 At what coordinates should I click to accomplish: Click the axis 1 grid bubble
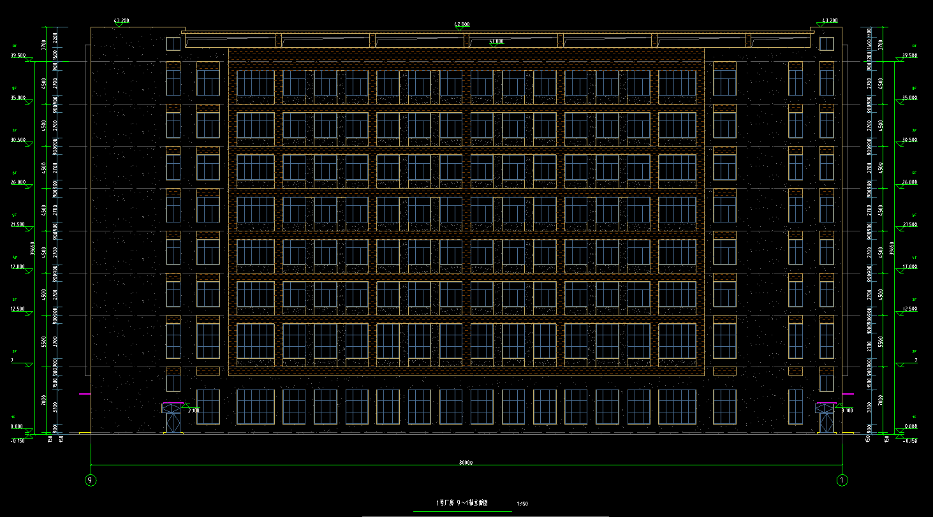coord(842,480)
